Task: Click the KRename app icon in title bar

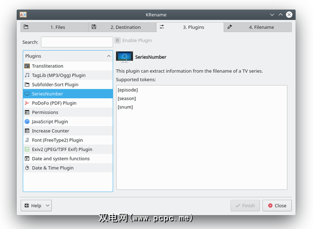Action: tap(23, 14)
